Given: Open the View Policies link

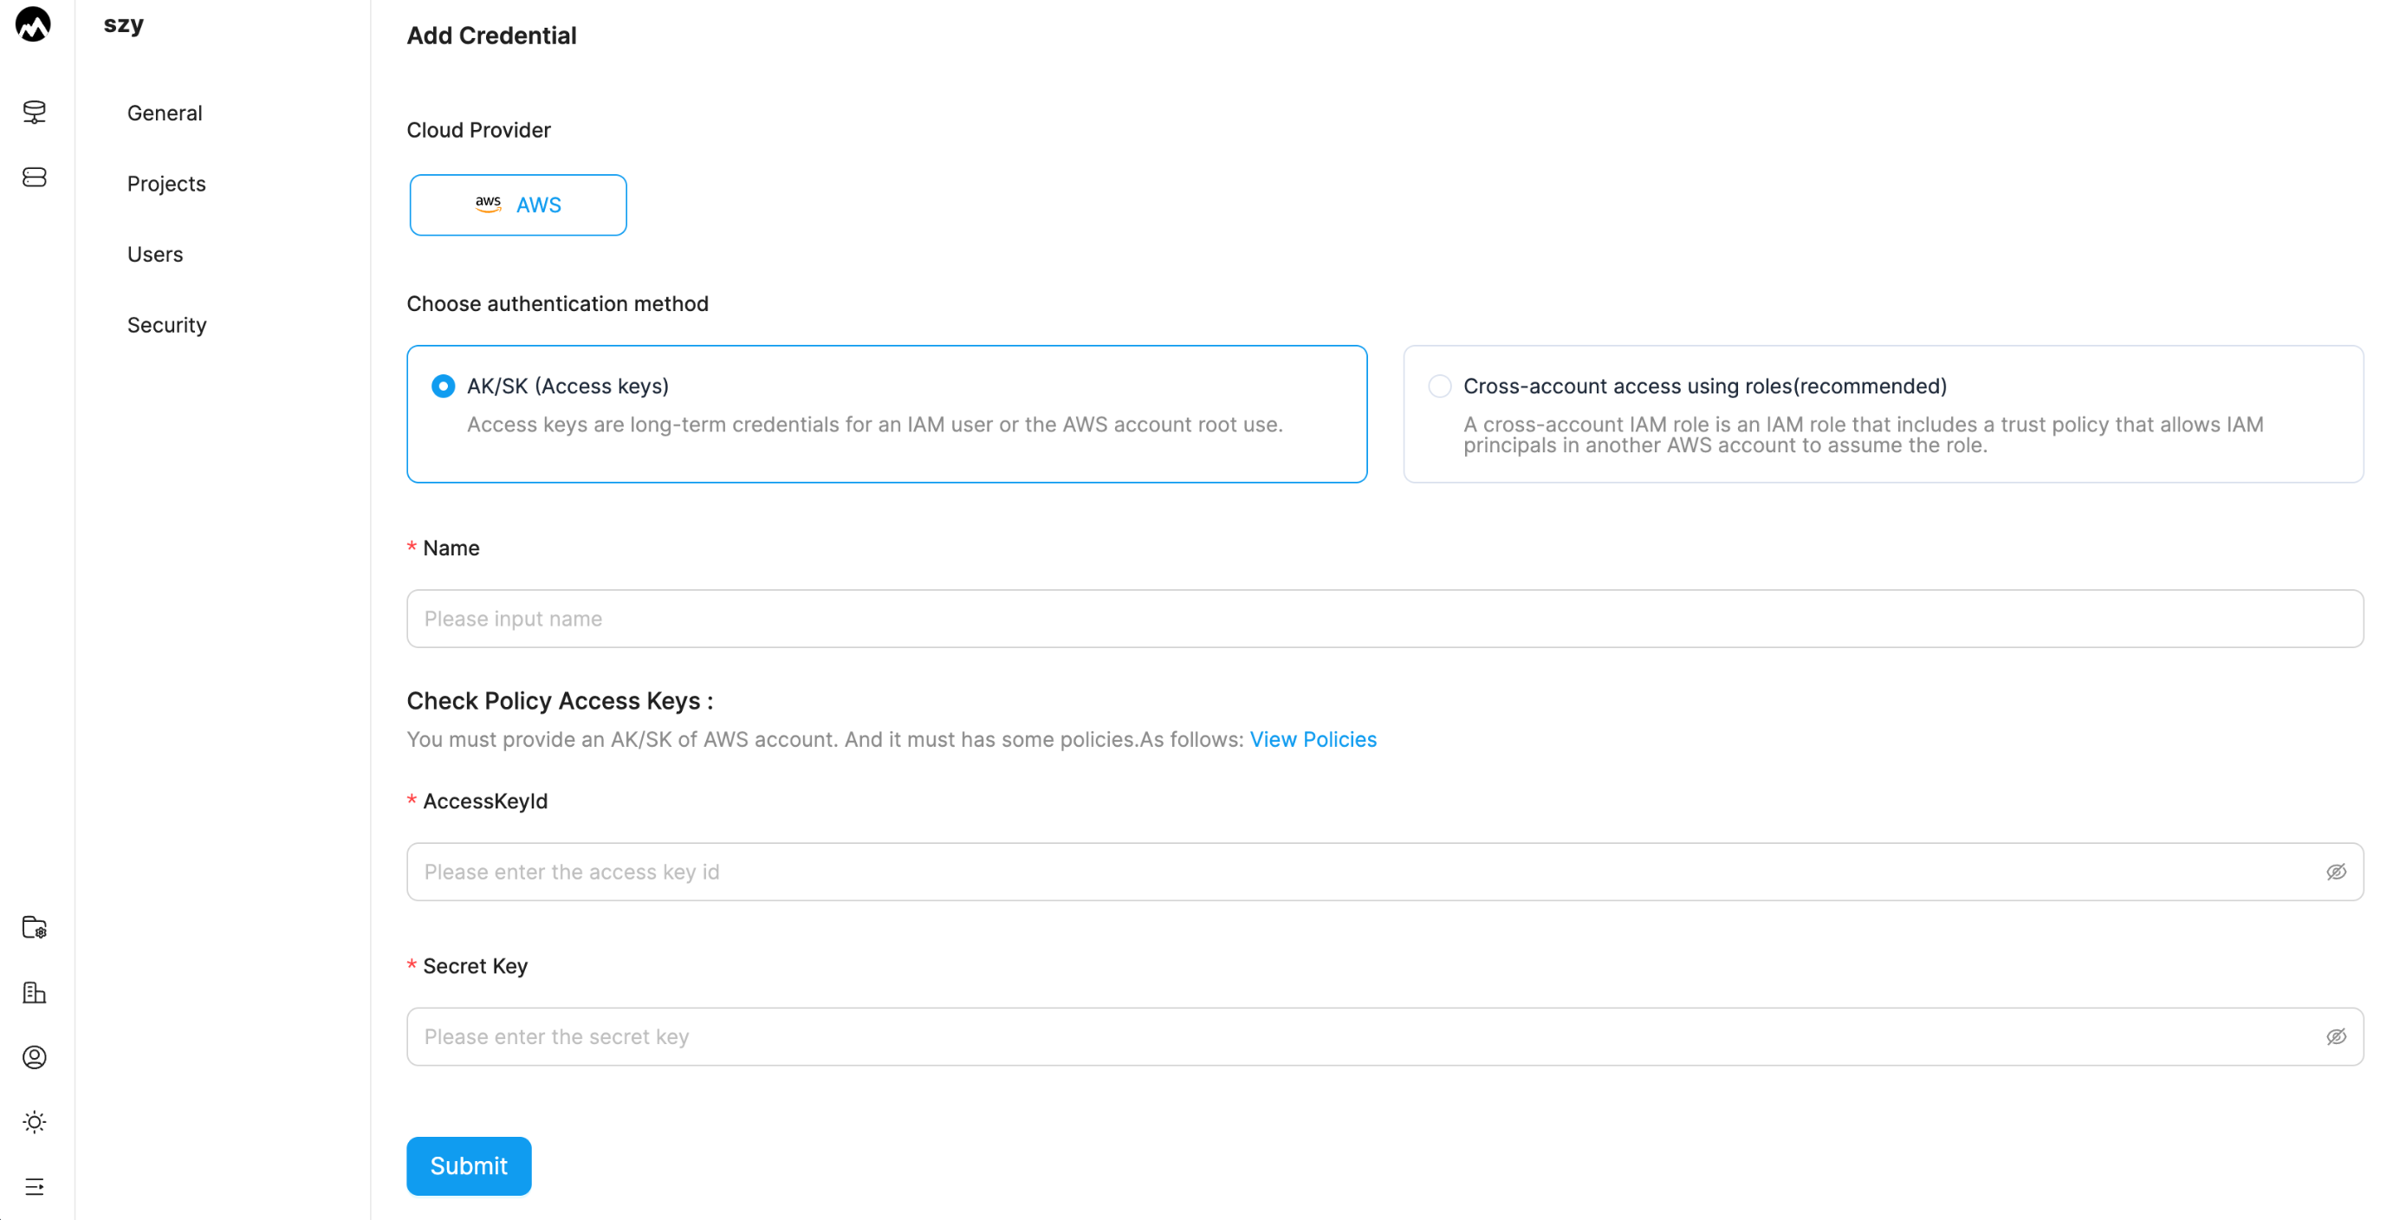Looking at the screenshot, I should [x=1313, y=740].
